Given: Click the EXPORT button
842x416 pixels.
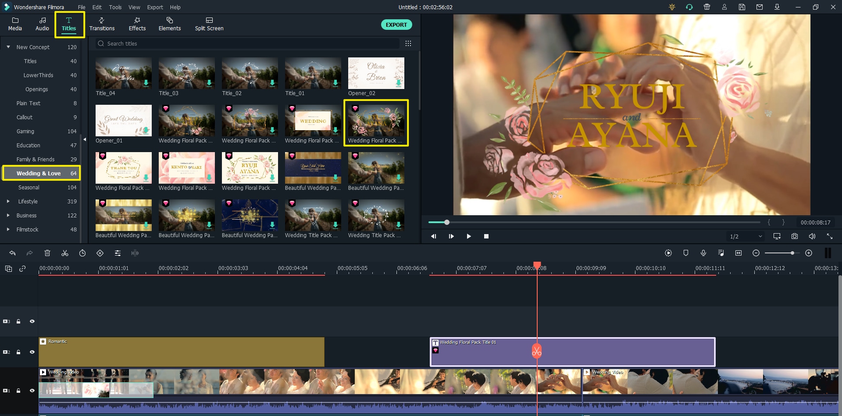Looking at the screenshot, I should (x=396, y=25).
